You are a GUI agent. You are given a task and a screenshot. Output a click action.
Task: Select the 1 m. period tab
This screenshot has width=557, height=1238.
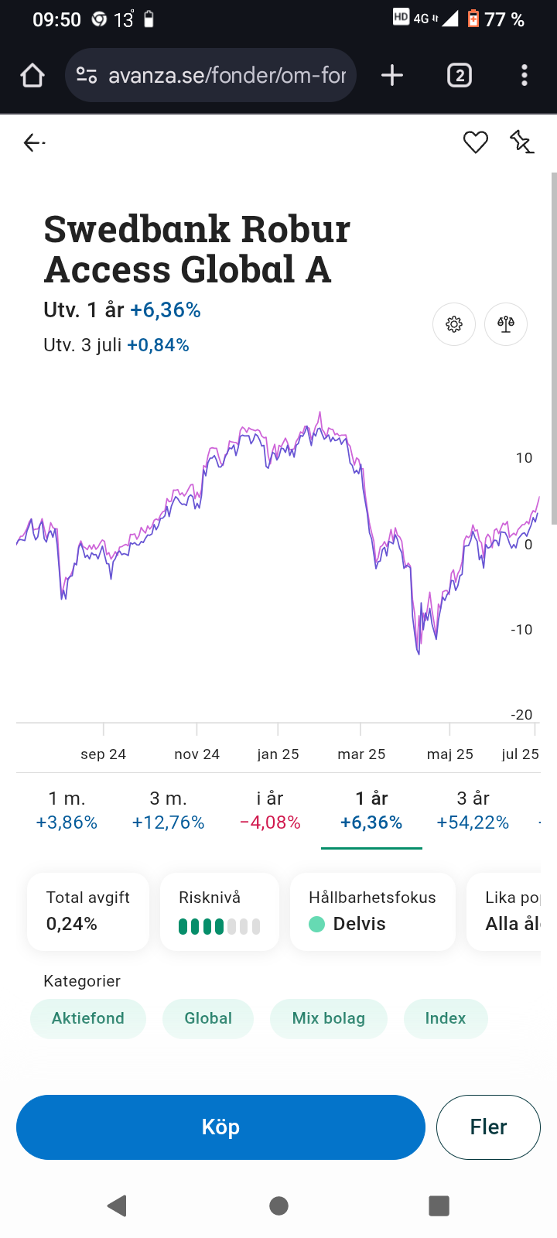pyautogui.click(x=67, y=810)
